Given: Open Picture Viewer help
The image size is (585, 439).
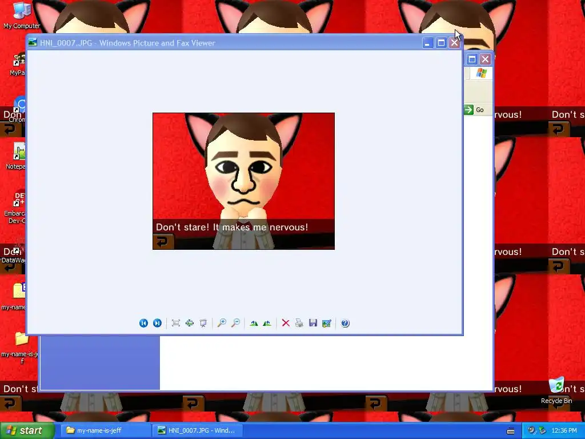Looking at the screenshot, I should (346, 324).
